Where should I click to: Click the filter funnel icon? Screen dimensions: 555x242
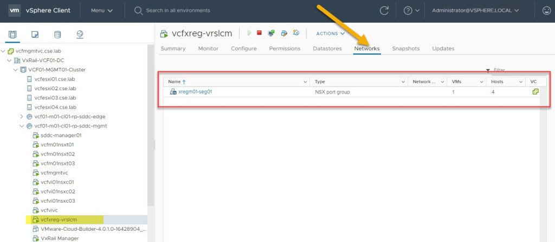click(488, 71)
